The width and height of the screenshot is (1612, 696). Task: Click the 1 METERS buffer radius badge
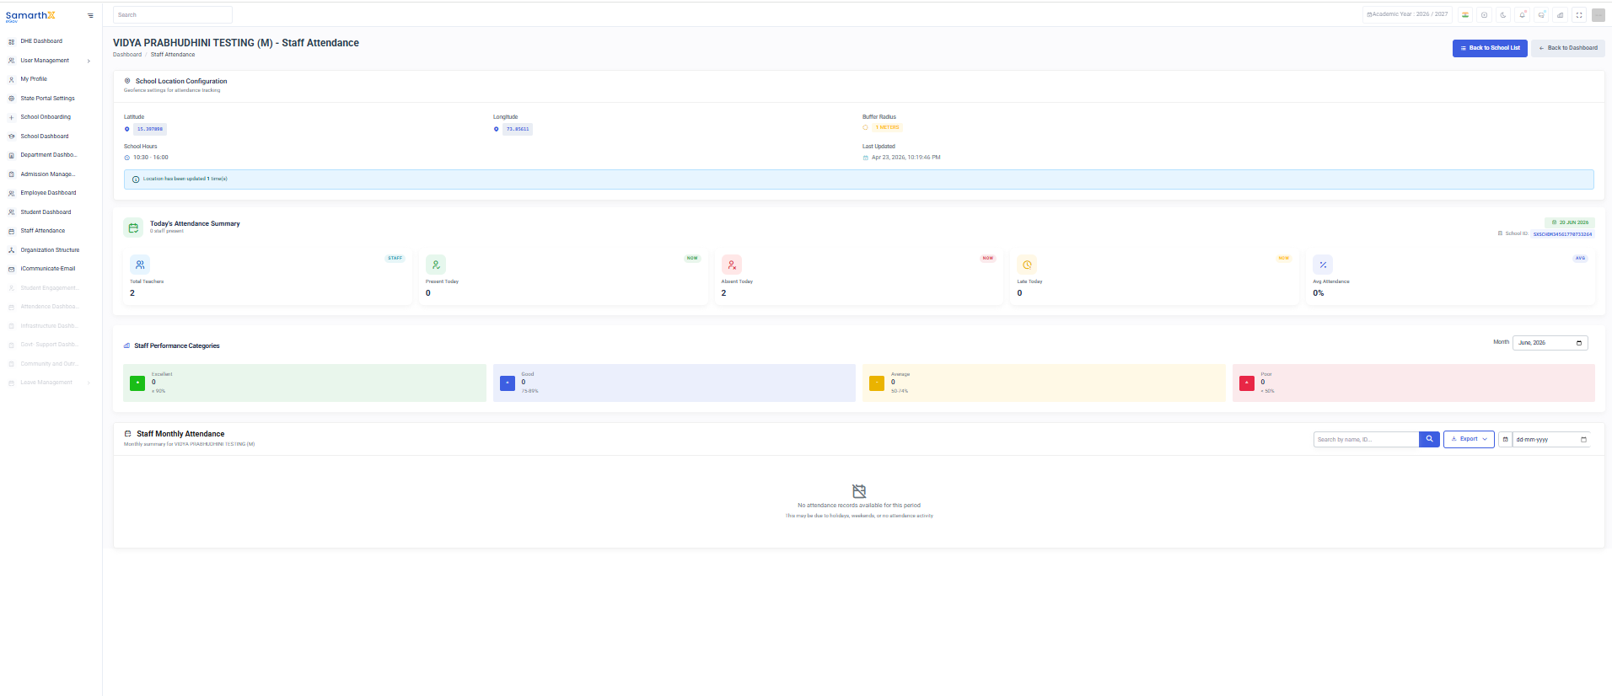[887, 128]
